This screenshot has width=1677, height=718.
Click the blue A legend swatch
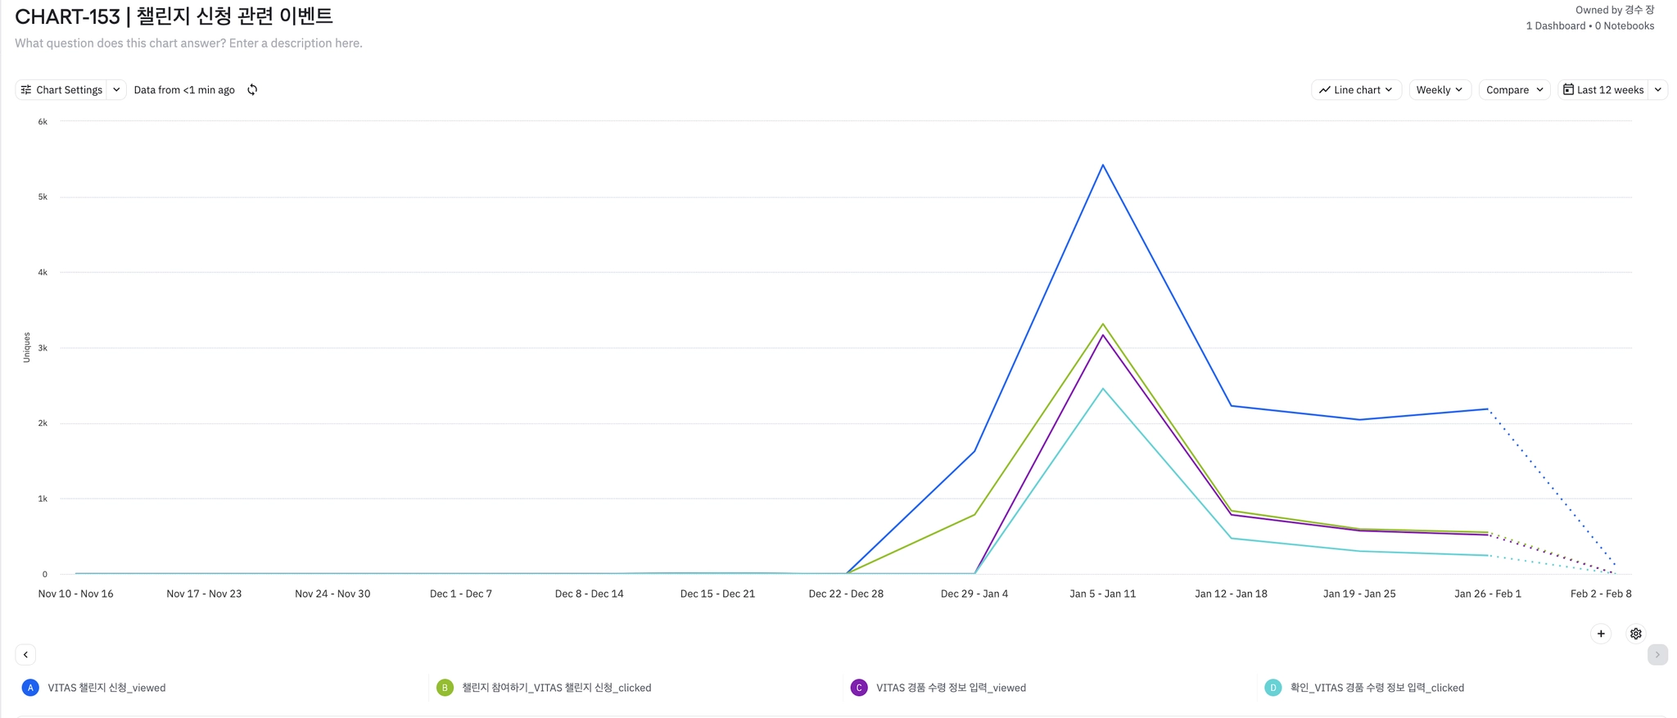coord(30,688)
